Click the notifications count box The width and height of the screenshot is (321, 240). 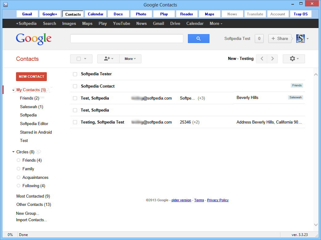259,39
